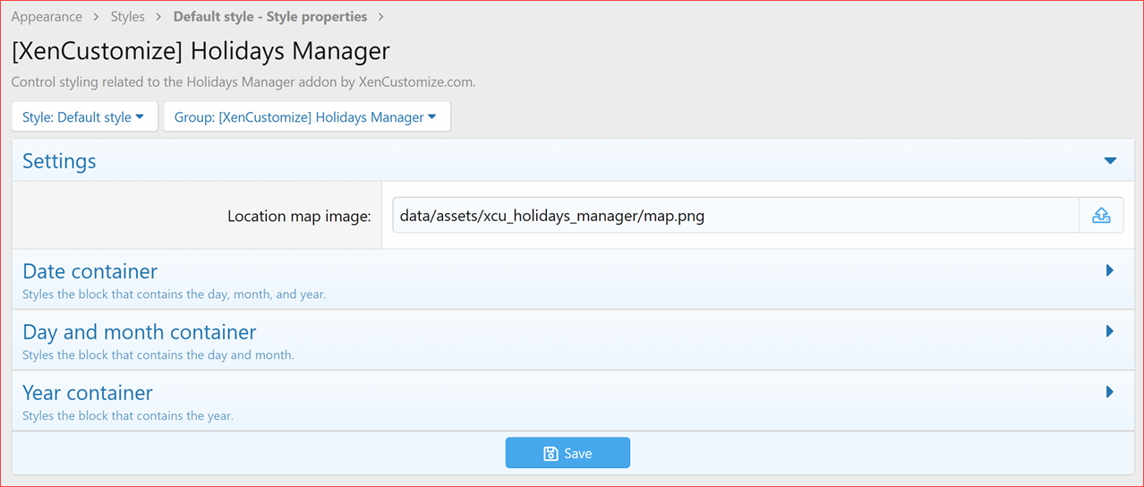Go to Appearance in the breadcrumb

tap(47, 17)
